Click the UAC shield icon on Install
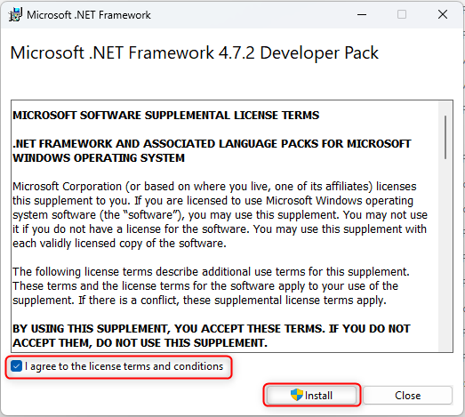The image size is (465, 417). pyautogui.click(x=297, y=395)
